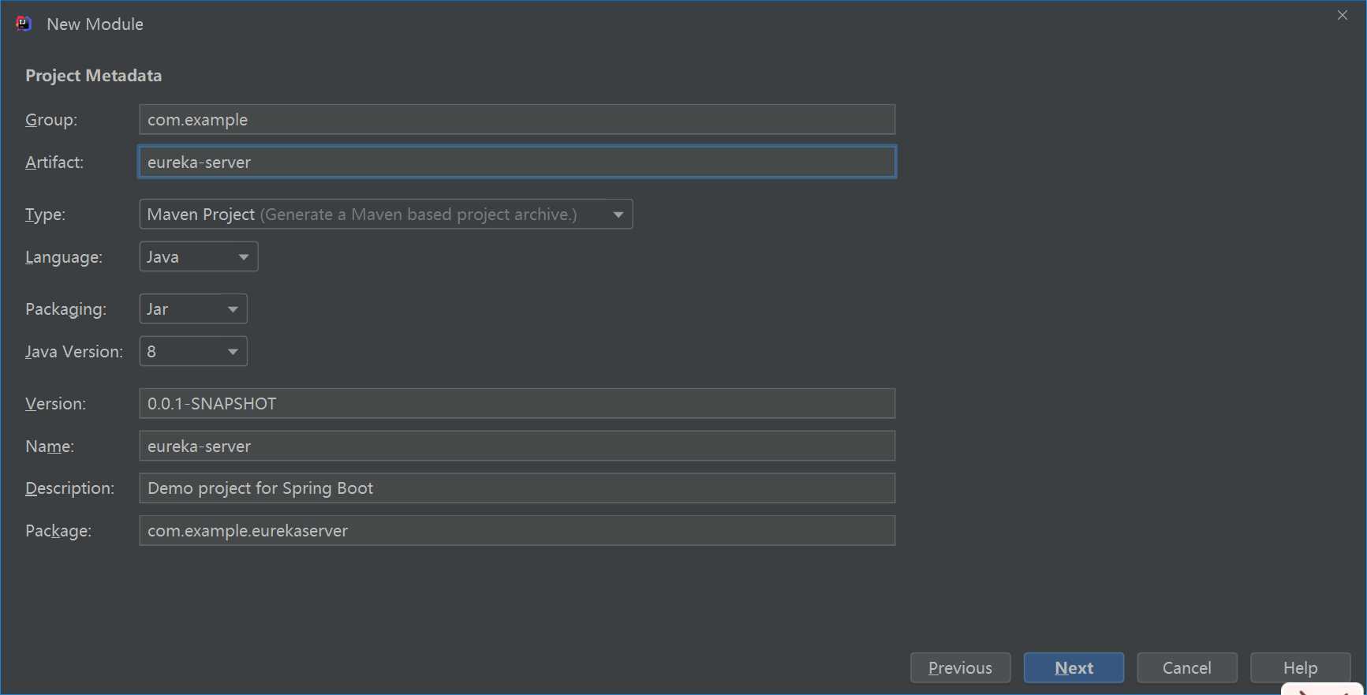This screenshot has height=695, width=1367.
Task: Edit the Version field 0.0.1-SNAPSHOT
Action: coord(517,404)
